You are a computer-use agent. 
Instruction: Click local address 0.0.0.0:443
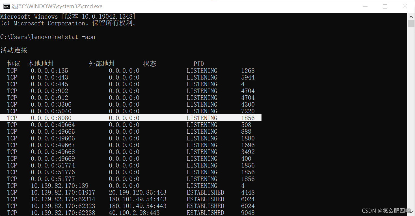coord(49,78)
